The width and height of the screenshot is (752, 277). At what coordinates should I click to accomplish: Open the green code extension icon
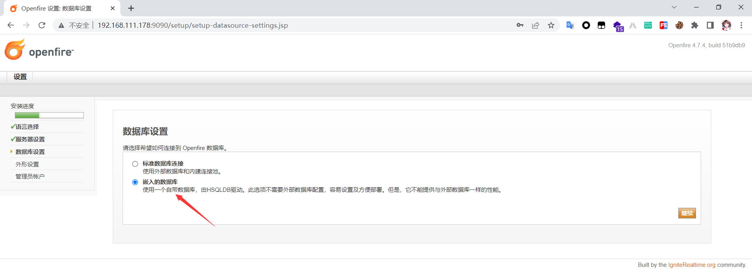648,25
